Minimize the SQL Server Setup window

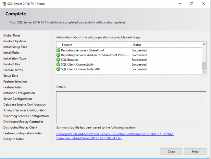(180, 4)
